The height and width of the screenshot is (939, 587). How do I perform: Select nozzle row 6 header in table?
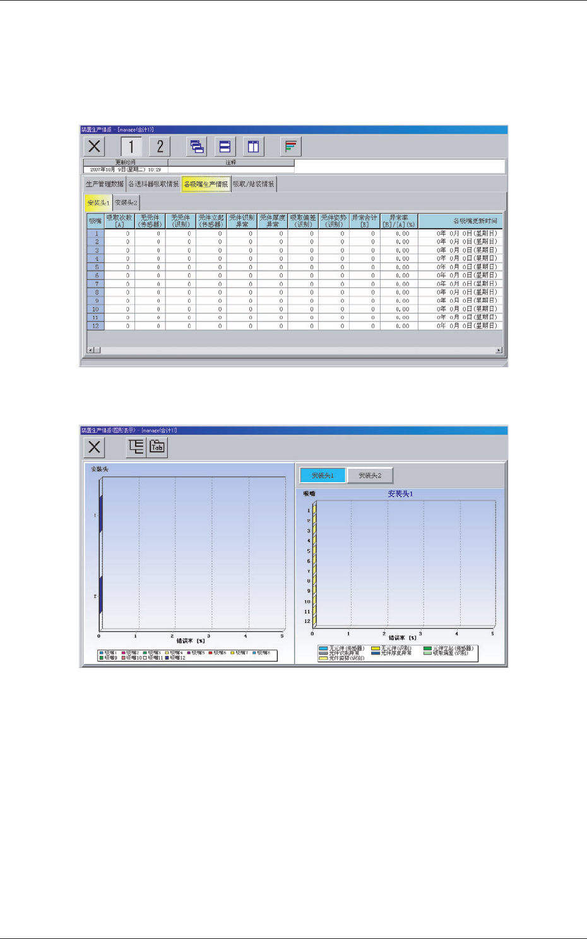(x=95, y=276)
